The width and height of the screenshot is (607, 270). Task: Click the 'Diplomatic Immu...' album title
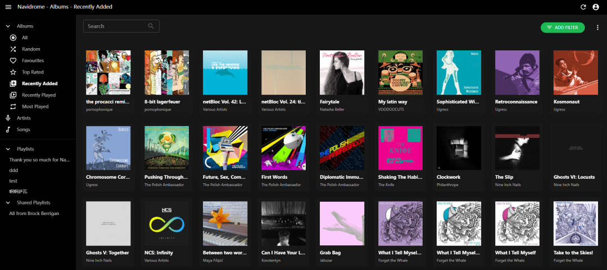[x=342, y=177]
